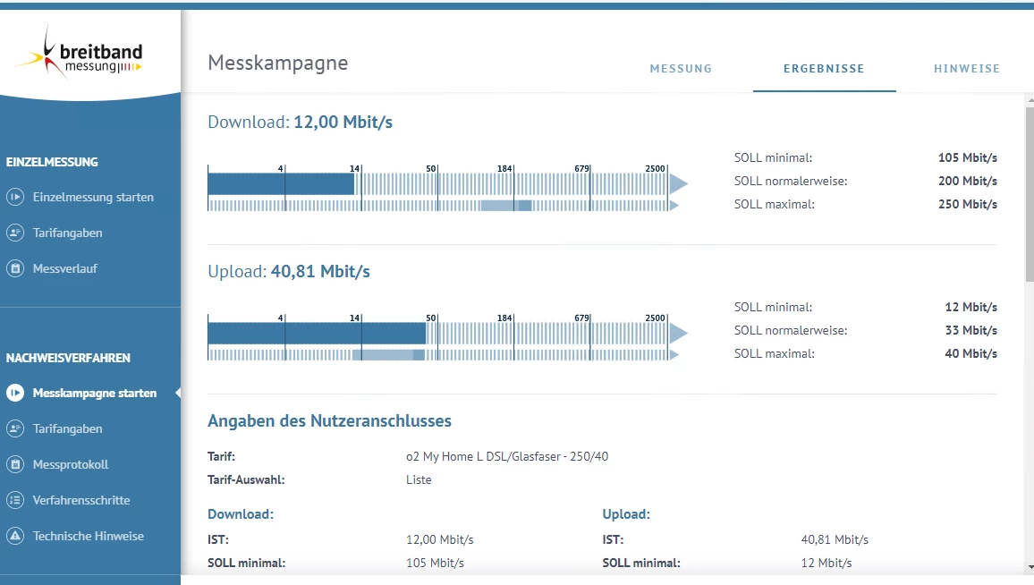
Task: Click the o2 My Home L tariff text
Action: click(507, 456)
